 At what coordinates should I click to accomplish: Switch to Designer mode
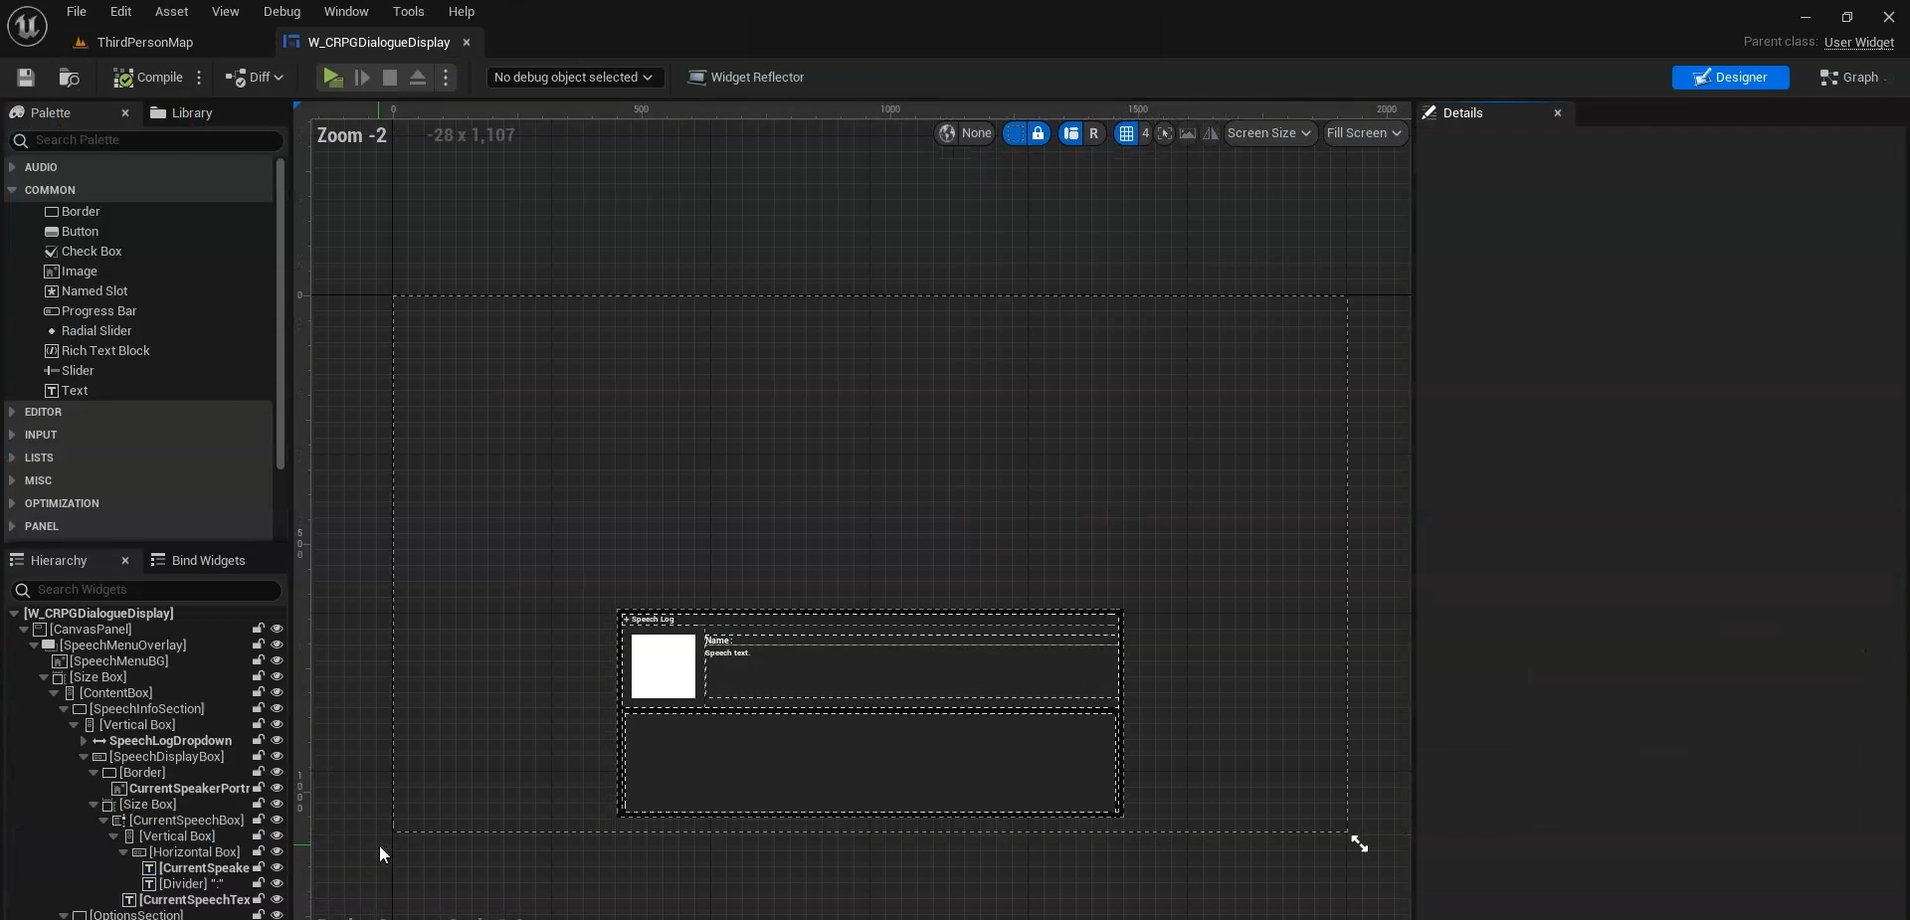coord(1730,78)
